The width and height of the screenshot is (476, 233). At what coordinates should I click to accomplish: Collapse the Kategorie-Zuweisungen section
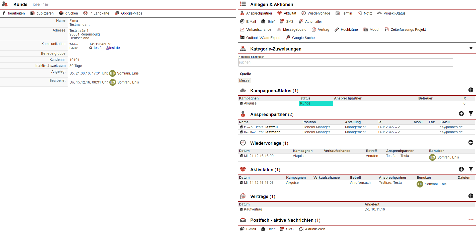[471, 48]
